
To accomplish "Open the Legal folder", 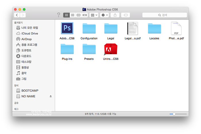I will point(111,29).
